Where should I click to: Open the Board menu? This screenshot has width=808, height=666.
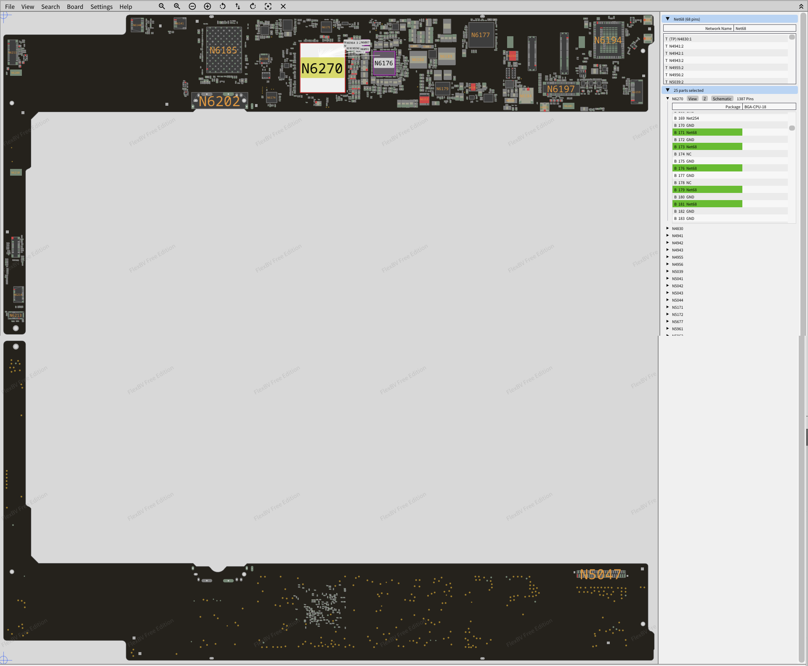pyautogui.click(x=75, y=7)
